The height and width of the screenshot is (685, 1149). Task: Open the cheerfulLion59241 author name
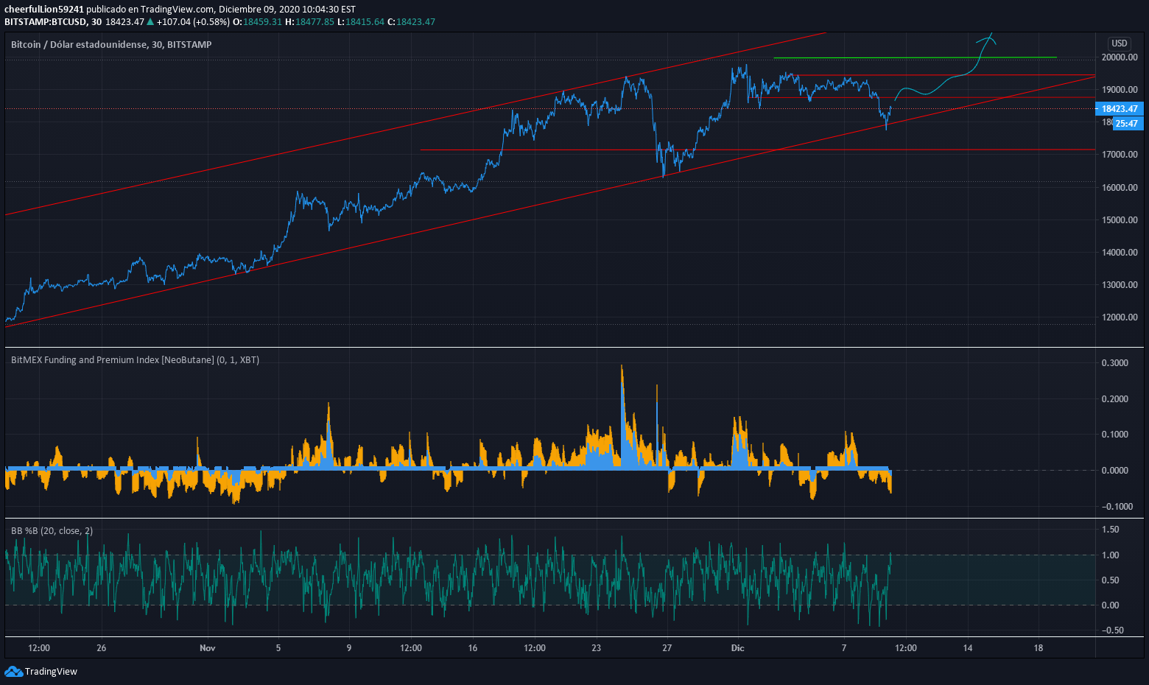(x=43, y=10)
